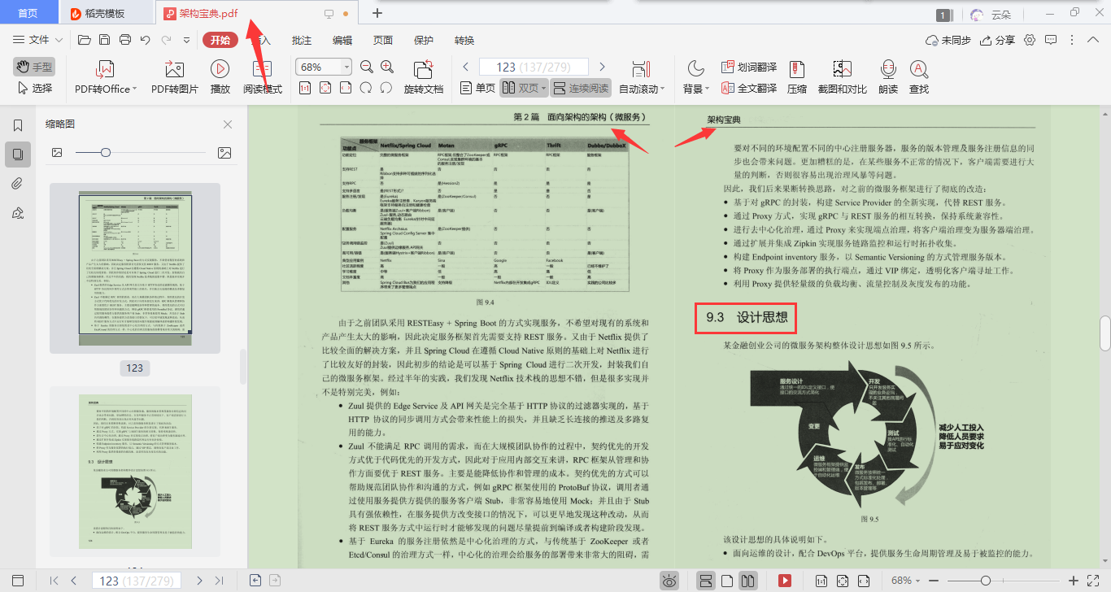This screenshot has height=592, width=1111.
Task: Open file folder icon in quick toolbar
Action: pyautogui.click(x=84, y=40)
